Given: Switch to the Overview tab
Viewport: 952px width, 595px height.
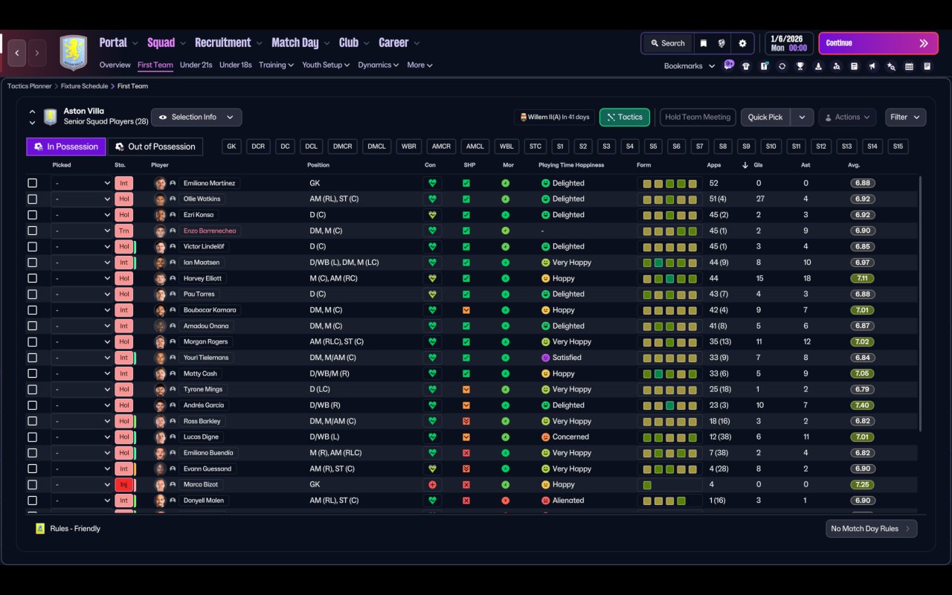Looking at the screenshot, I should click(115, 65).
